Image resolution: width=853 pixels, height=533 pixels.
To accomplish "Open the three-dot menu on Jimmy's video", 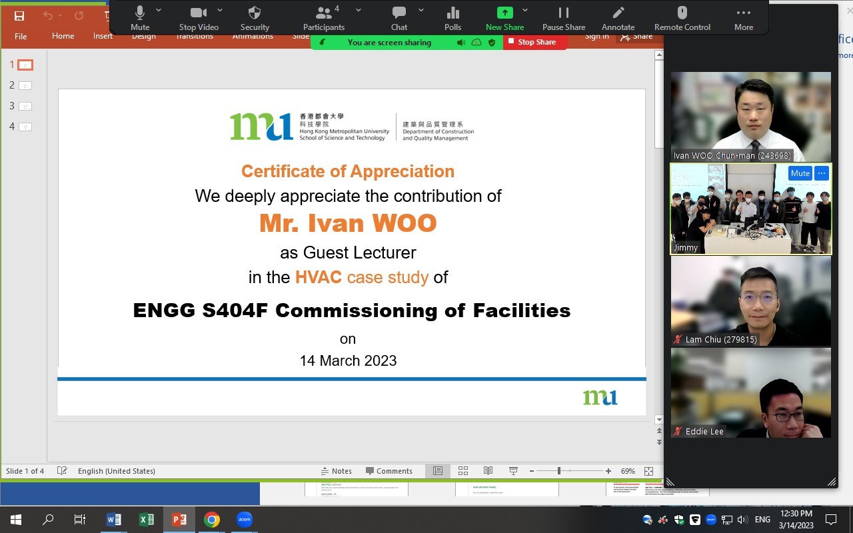I will click(822, 173).
